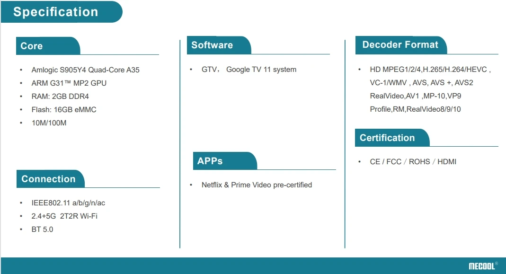Open the Software section header
The height and width of the screenshot is (274, 506).
212,45
